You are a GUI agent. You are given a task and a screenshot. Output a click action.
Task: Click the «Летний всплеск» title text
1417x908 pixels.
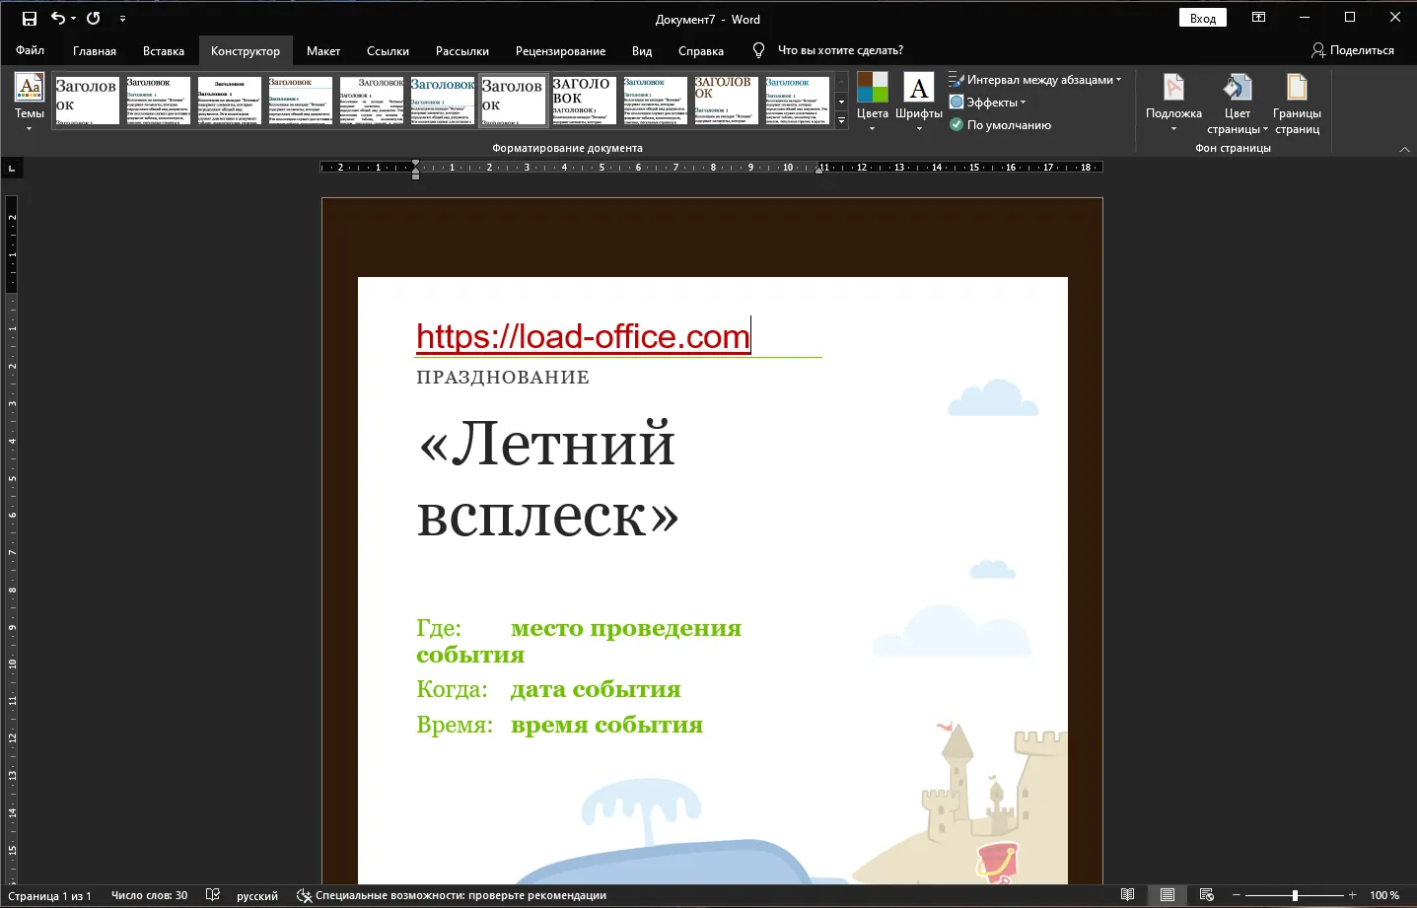point(548,479)
